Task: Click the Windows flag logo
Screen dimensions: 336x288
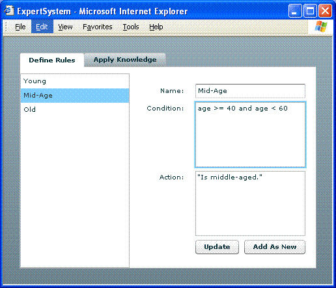Action: (x=321, y=27)
